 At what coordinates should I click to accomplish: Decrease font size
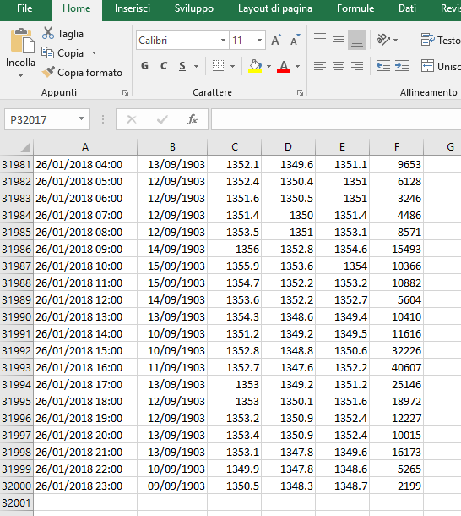click(x=295, y=40)
